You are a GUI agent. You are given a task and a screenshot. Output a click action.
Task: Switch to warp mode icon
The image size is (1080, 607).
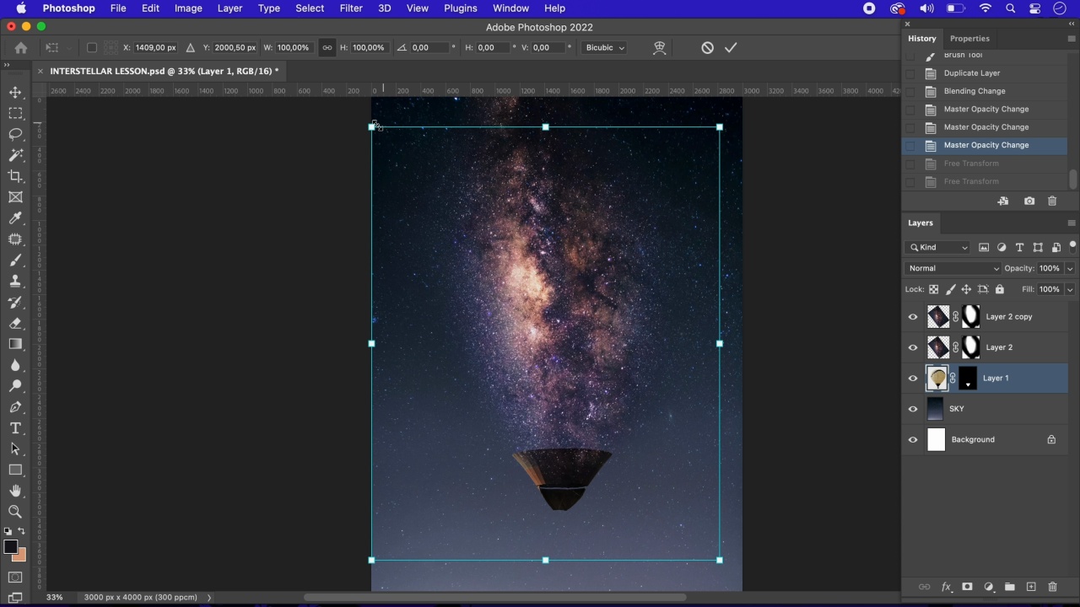660,48
